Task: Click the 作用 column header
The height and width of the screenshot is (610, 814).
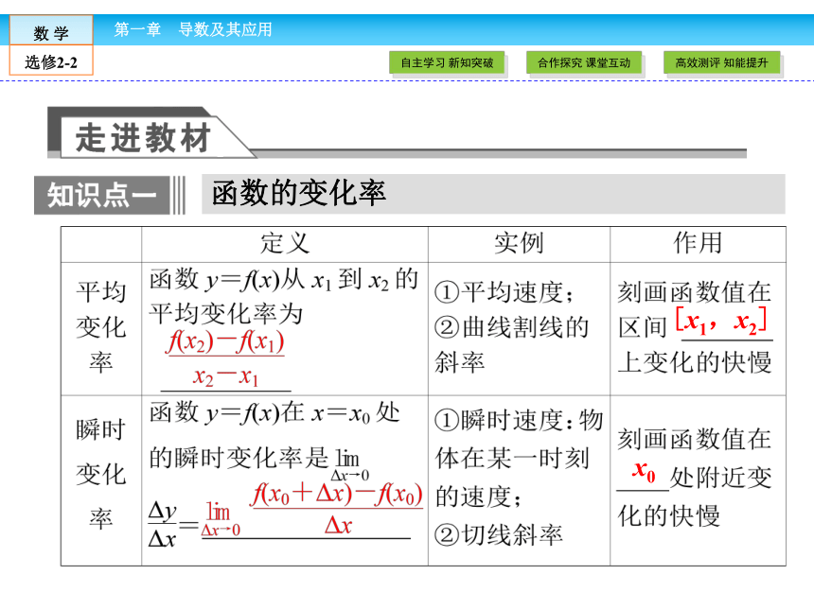Action: pos(698,243)
